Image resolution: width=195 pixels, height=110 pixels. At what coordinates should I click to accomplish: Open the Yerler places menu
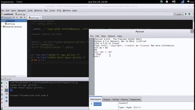click(19, 2)
